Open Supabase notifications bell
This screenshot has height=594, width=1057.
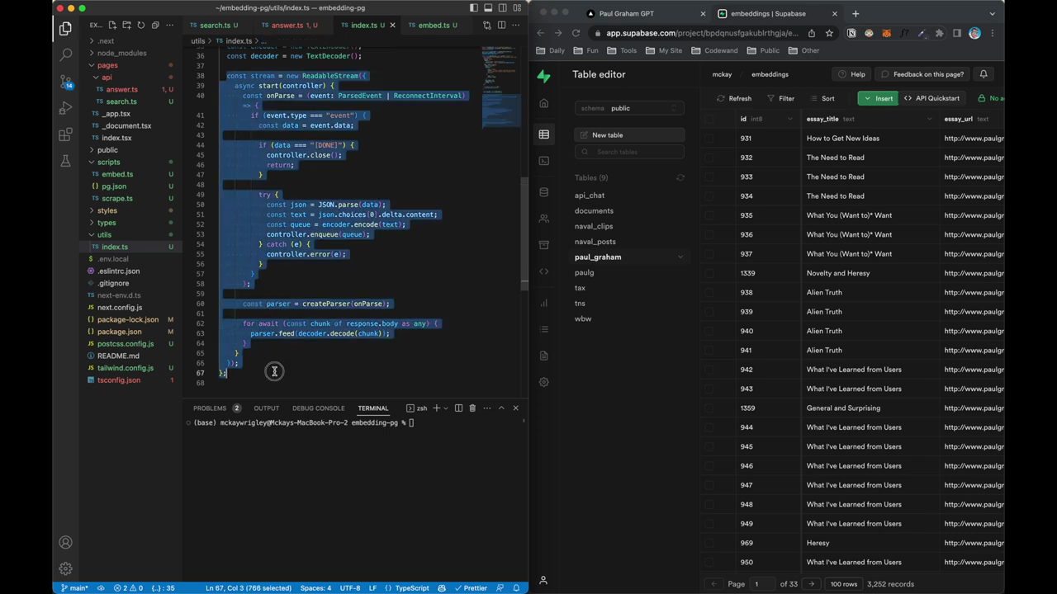point(984,74)
